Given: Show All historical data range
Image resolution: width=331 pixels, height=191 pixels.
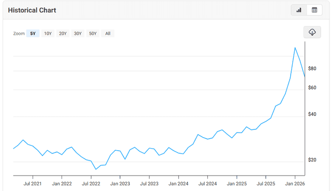Looking at the screenshot, I should click(108, 33).
